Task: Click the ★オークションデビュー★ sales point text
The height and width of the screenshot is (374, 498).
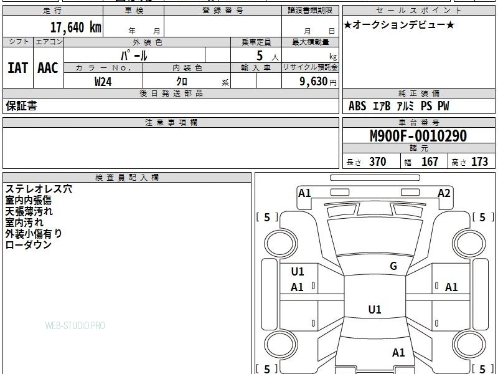Action: point(399,25)
